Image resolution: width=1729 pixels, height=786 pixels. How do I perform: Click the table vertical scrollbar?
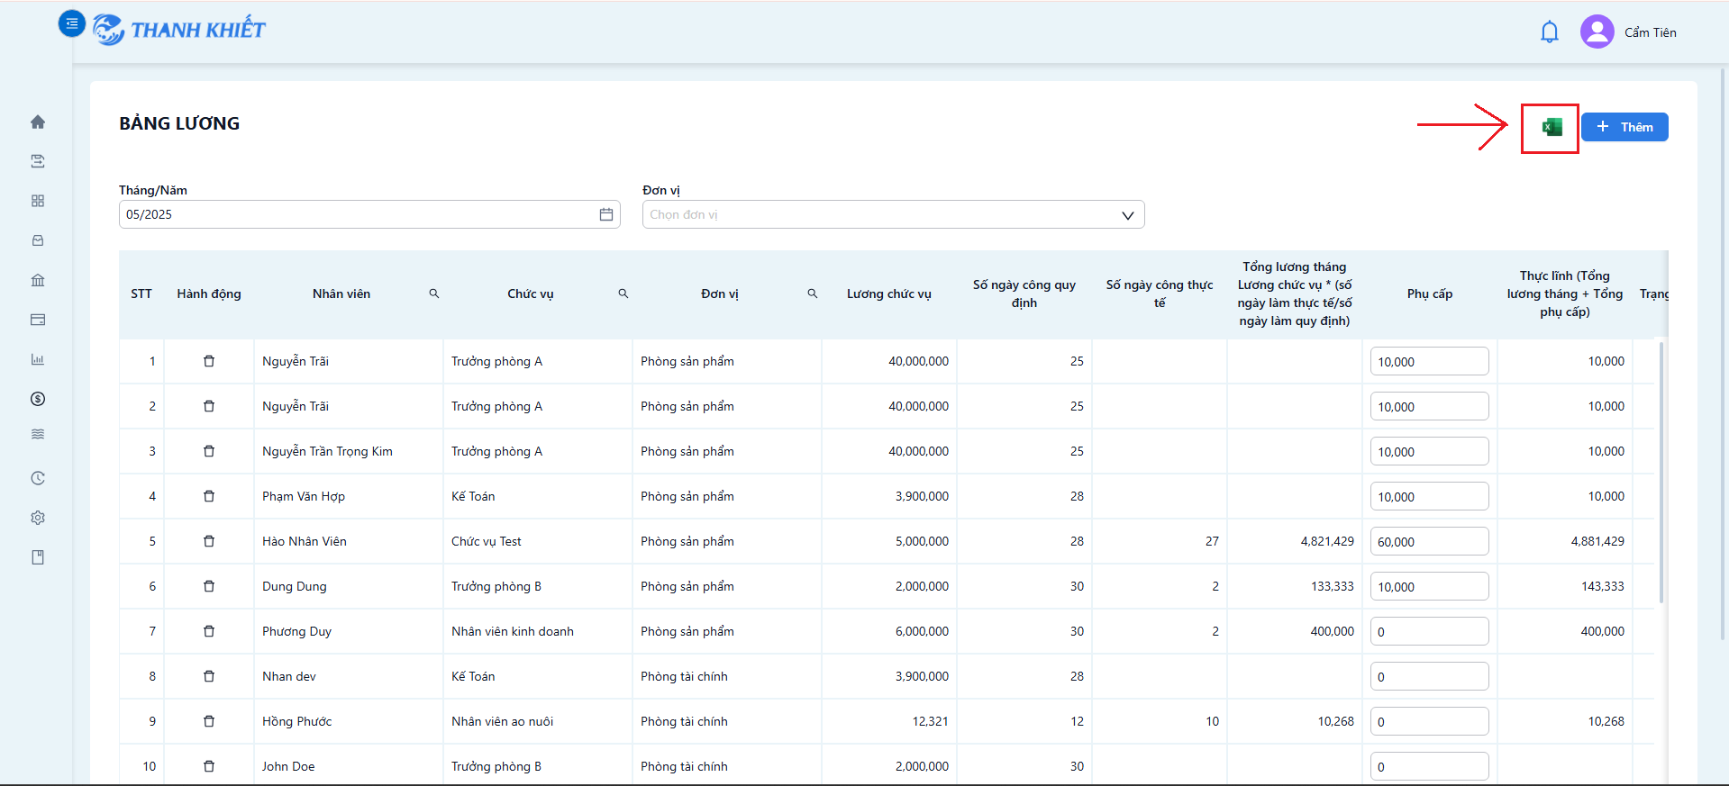pyautogui.click(x=1661, y=473)
